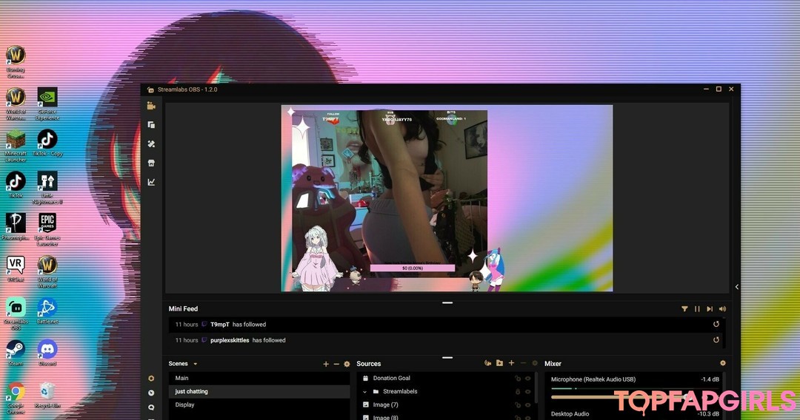Switch to the Main scene
This screenshot has width=800, height=420.
[182, 378]
